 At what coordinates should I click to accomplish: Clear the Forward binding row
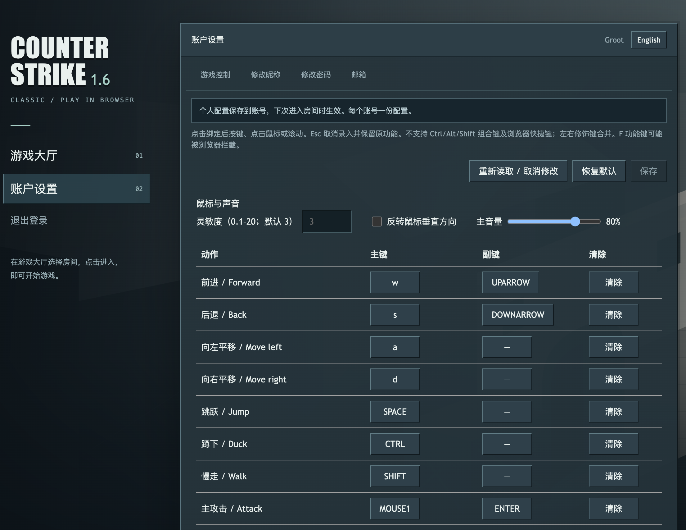tap(613, 282)
